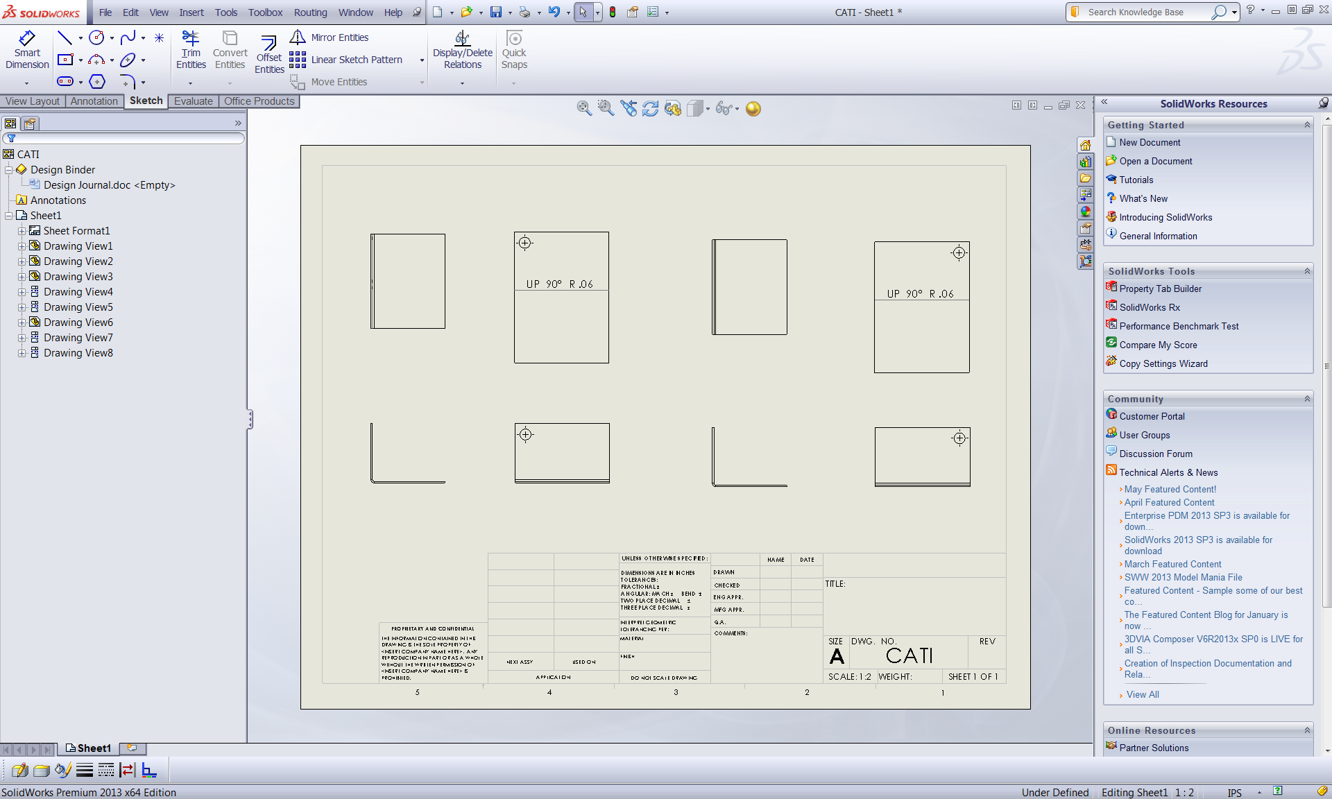Viewport: 1332px width, 799px height.
Task: Select the Smart Dimension tool
Action: coord(27,50)
